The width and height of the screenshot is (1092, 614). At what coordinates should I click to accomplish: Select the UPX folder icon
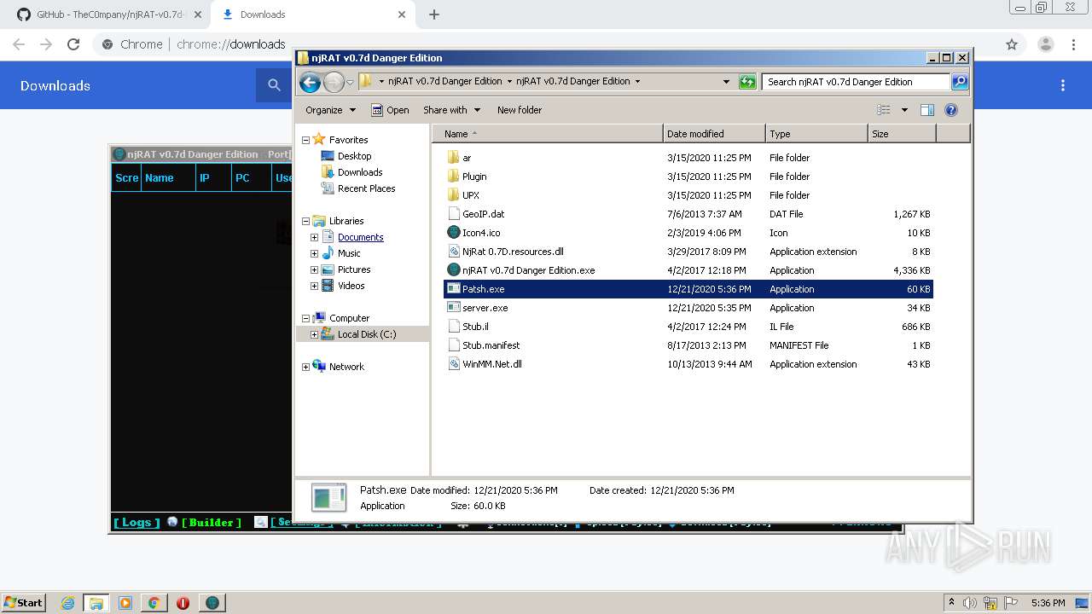pos(454,195)
